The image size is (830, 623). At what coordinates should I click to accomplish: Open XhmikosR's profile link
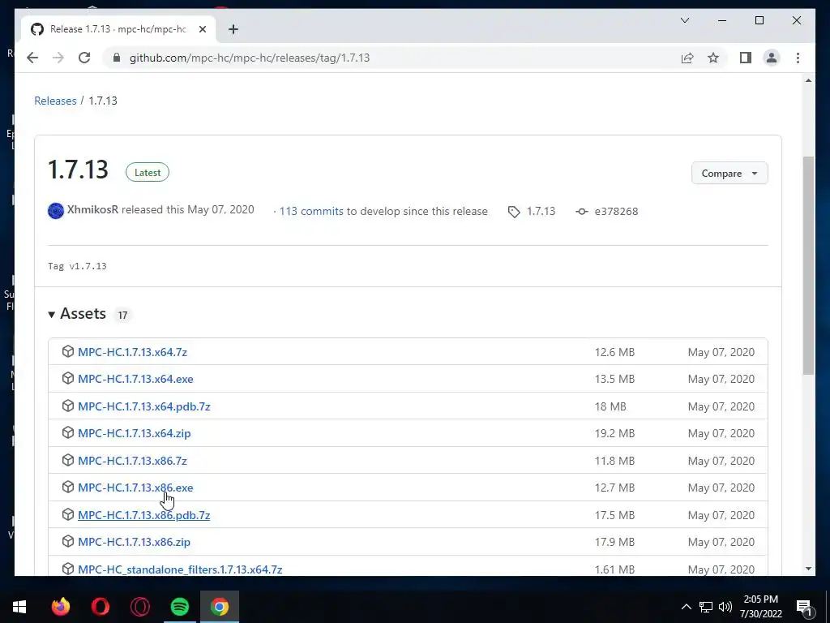click(92, 210)
